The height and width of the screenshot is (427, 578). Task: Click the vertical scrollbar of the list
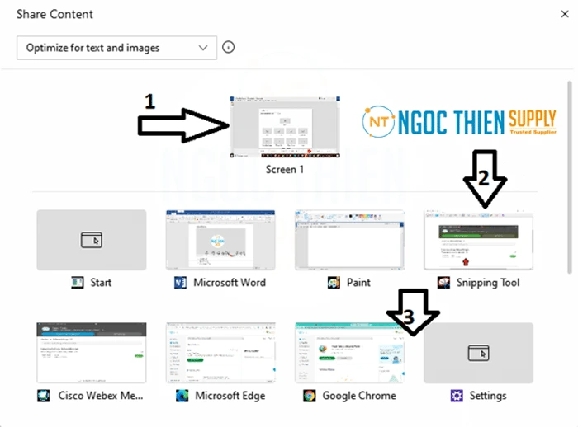570,177
